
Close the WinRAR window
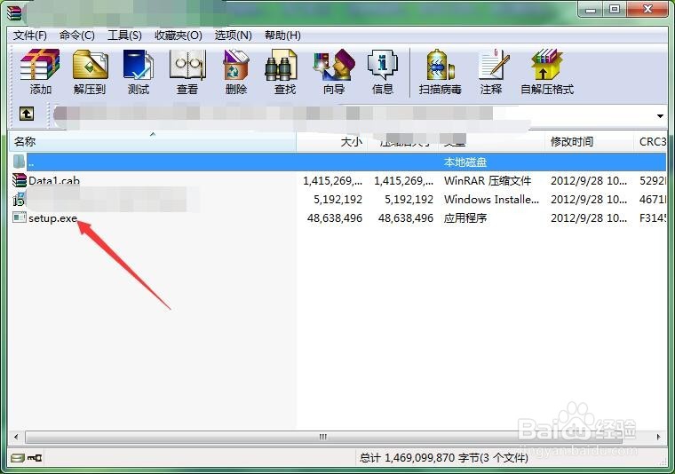[647, 9]
